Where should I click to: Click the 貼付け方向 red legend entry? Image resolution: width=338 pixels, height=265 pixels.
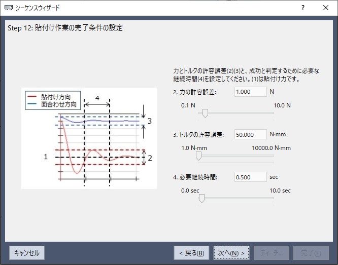[x=56, y=97]
